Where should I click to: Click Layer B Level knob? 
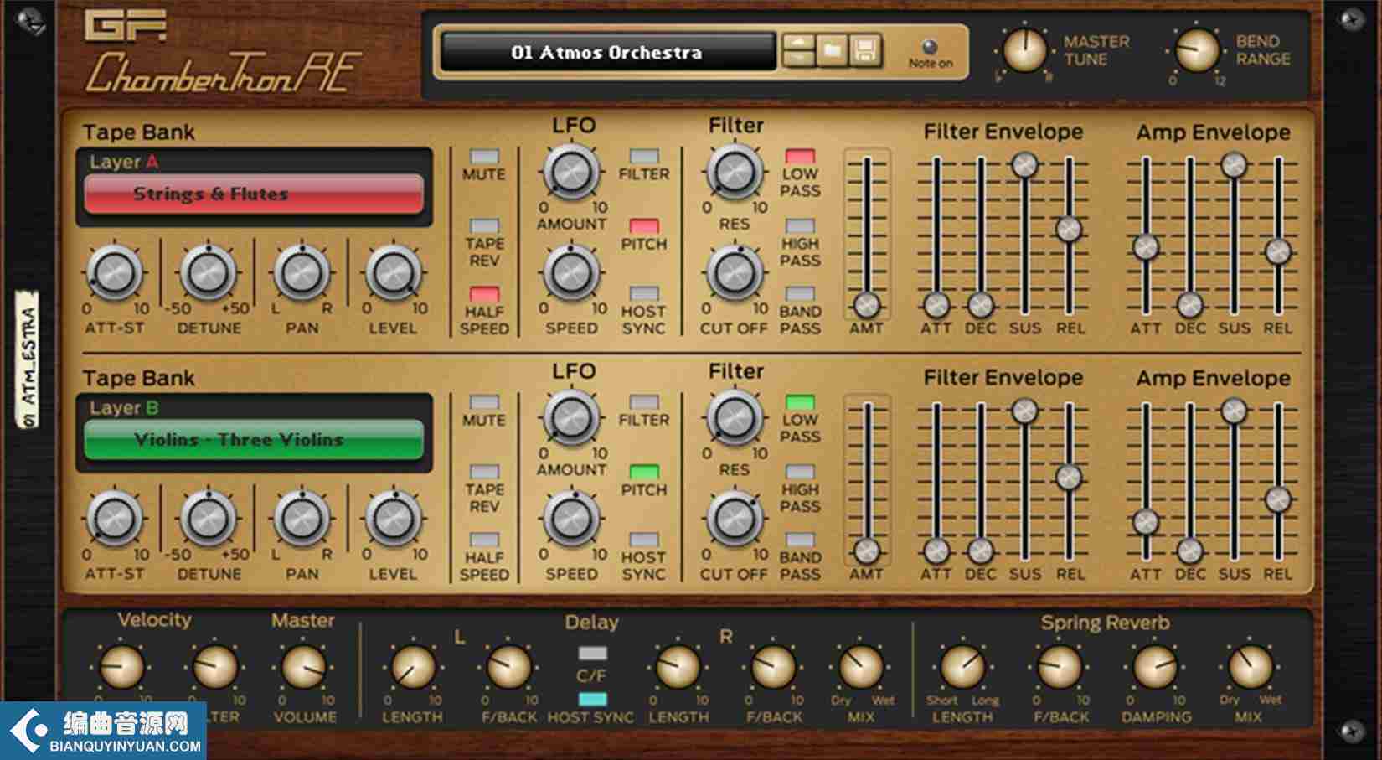[x=393, y=519]
